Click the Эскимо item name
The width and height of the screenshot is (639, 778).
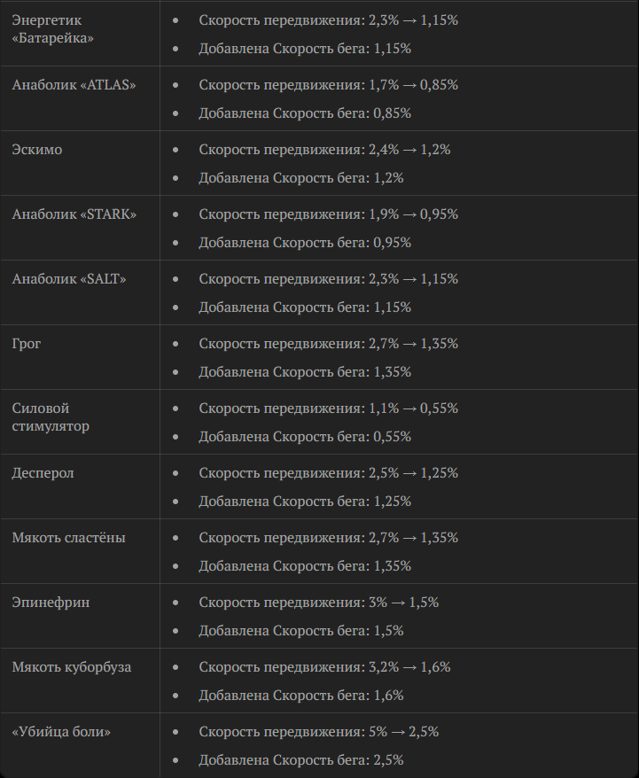point(37,150)
